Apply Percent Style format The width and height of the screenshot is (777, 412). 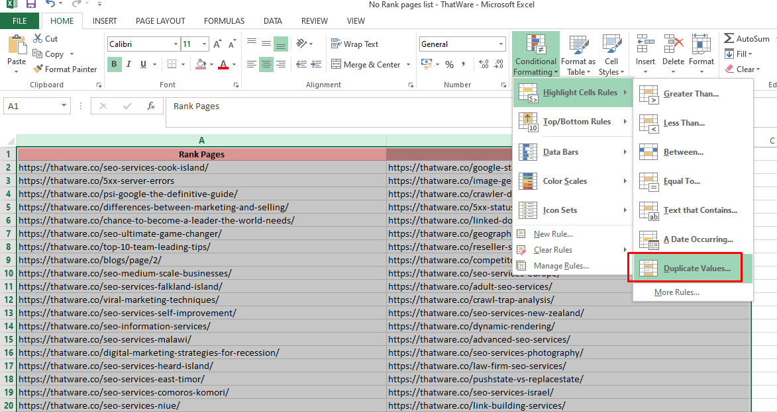(450, 64)
